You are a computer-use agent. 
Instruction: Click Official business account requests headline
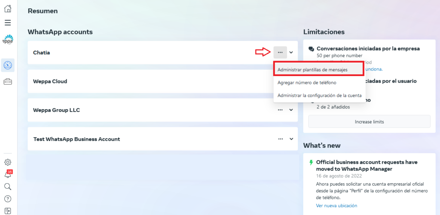367,166
